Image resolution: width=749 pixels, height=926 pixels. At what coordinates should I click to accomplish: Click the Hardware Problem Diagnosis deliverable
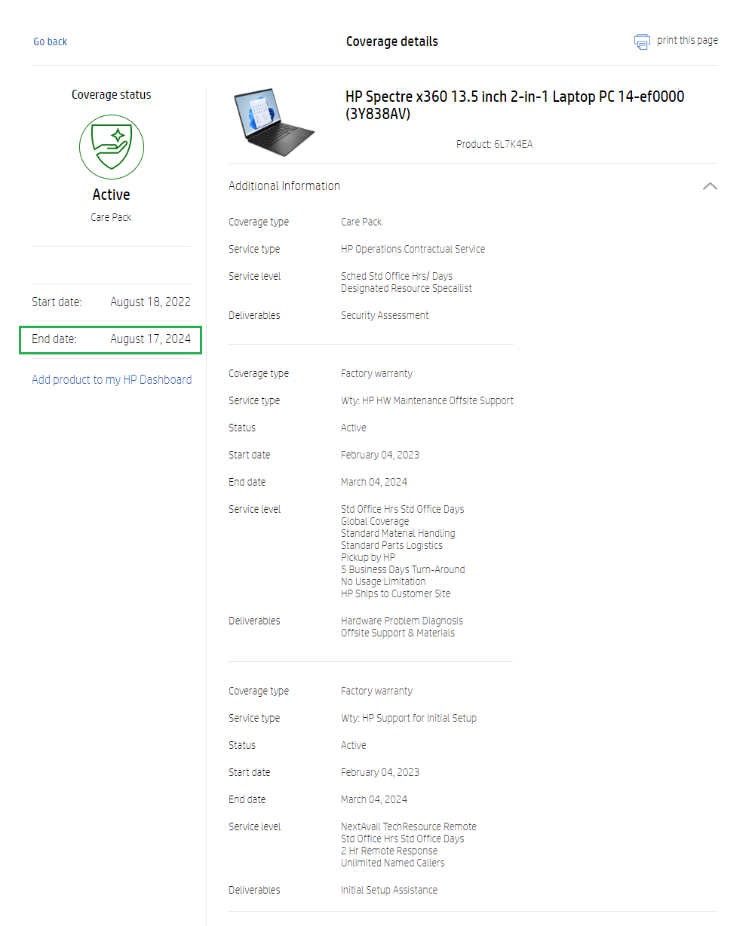tap(401, 621)
